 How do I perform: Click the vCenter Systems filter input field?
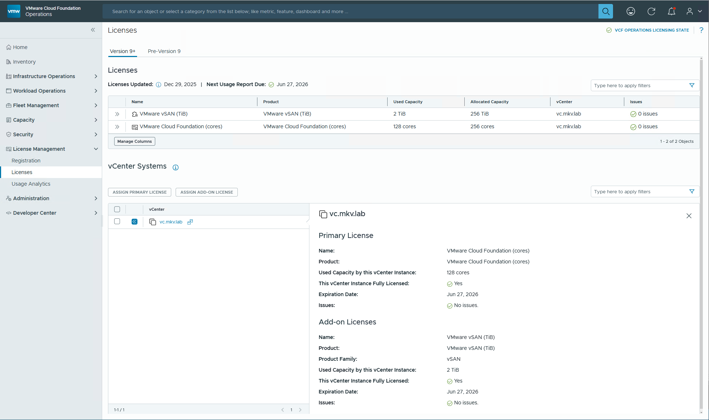640,191
